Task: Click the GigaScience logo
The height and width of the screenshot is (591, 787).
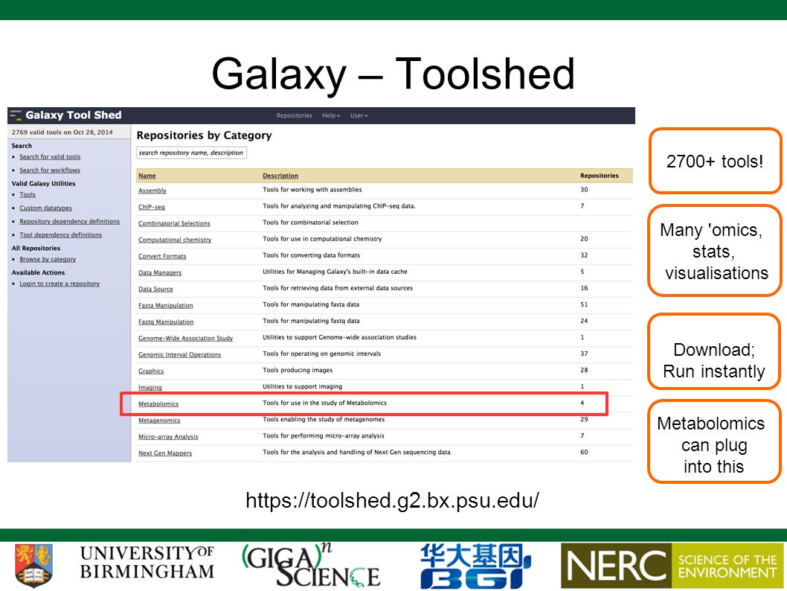Action: click(x=311, y=565)
